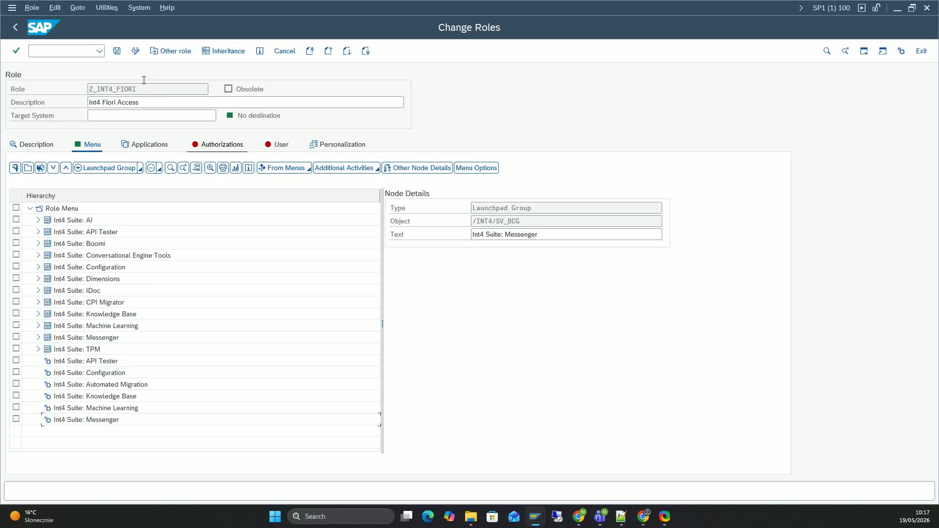Click the Find magnifier icon in top toolbar
The height and width of the screenshot is (528, 939).
[827, 51]
